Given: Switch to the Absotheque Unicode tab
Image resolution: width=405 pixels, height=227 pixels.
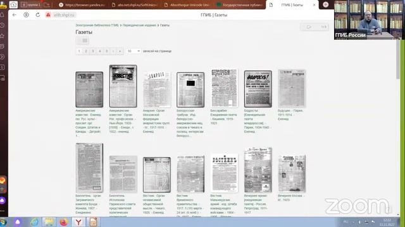Looking at the screenshot, I should [x=187, y=5].
